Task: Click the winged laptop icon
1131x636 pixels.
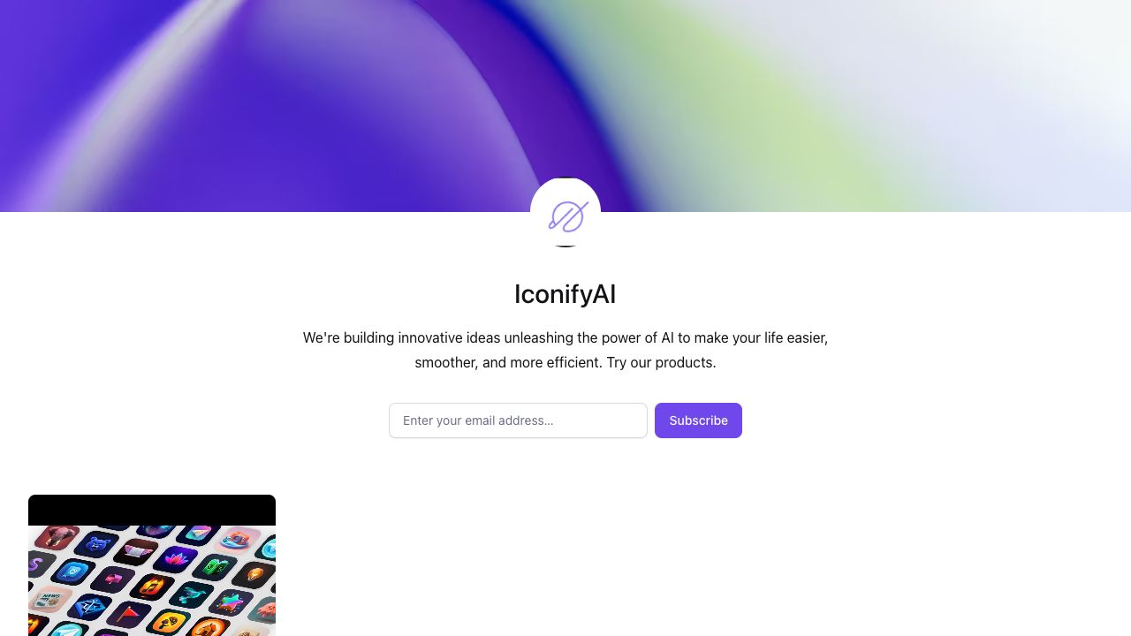Action: 135,552
